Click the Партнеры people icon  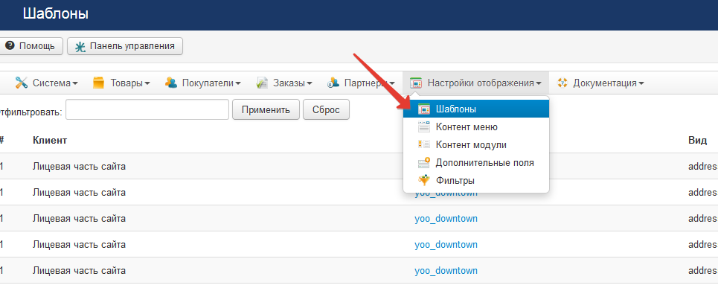(333, 83)
